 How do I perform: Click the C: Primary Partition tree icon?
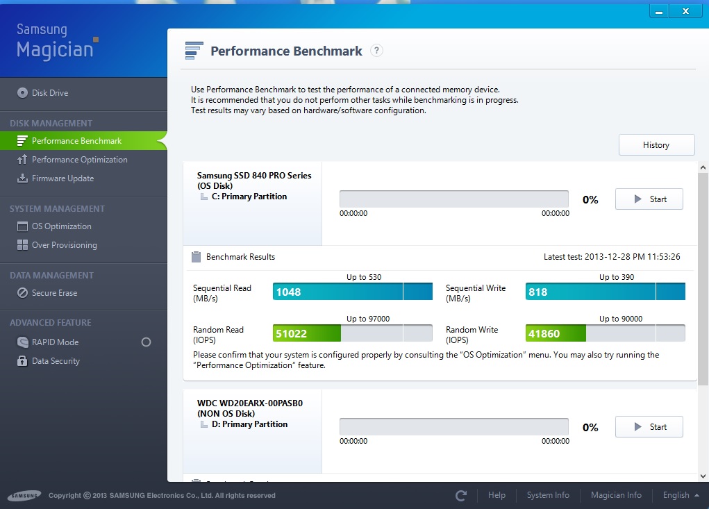[x=204, y=197]
